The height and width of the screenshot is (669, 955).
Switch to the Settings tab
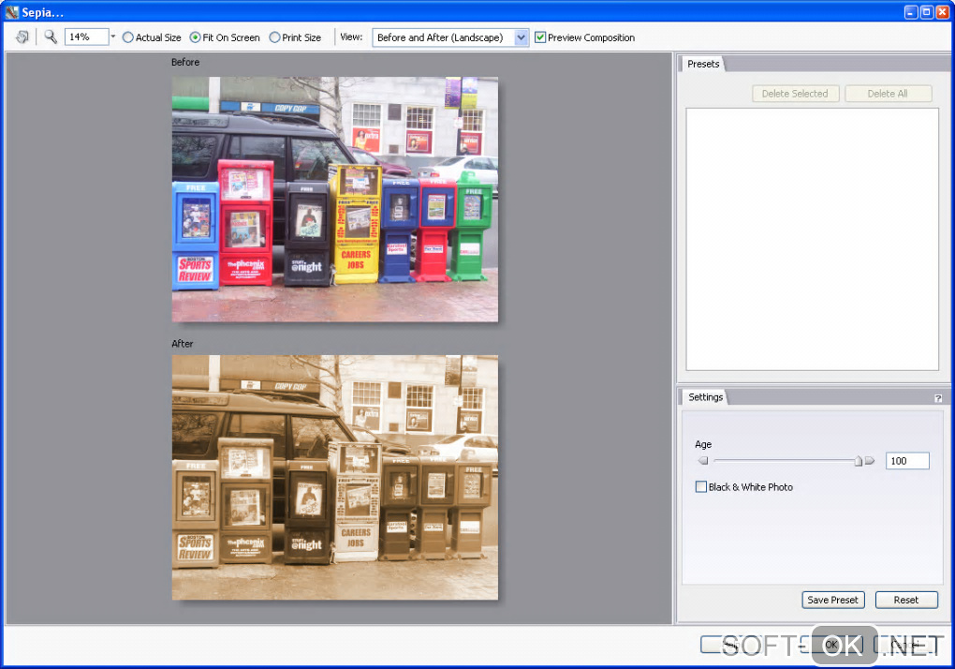coord(705,397)
